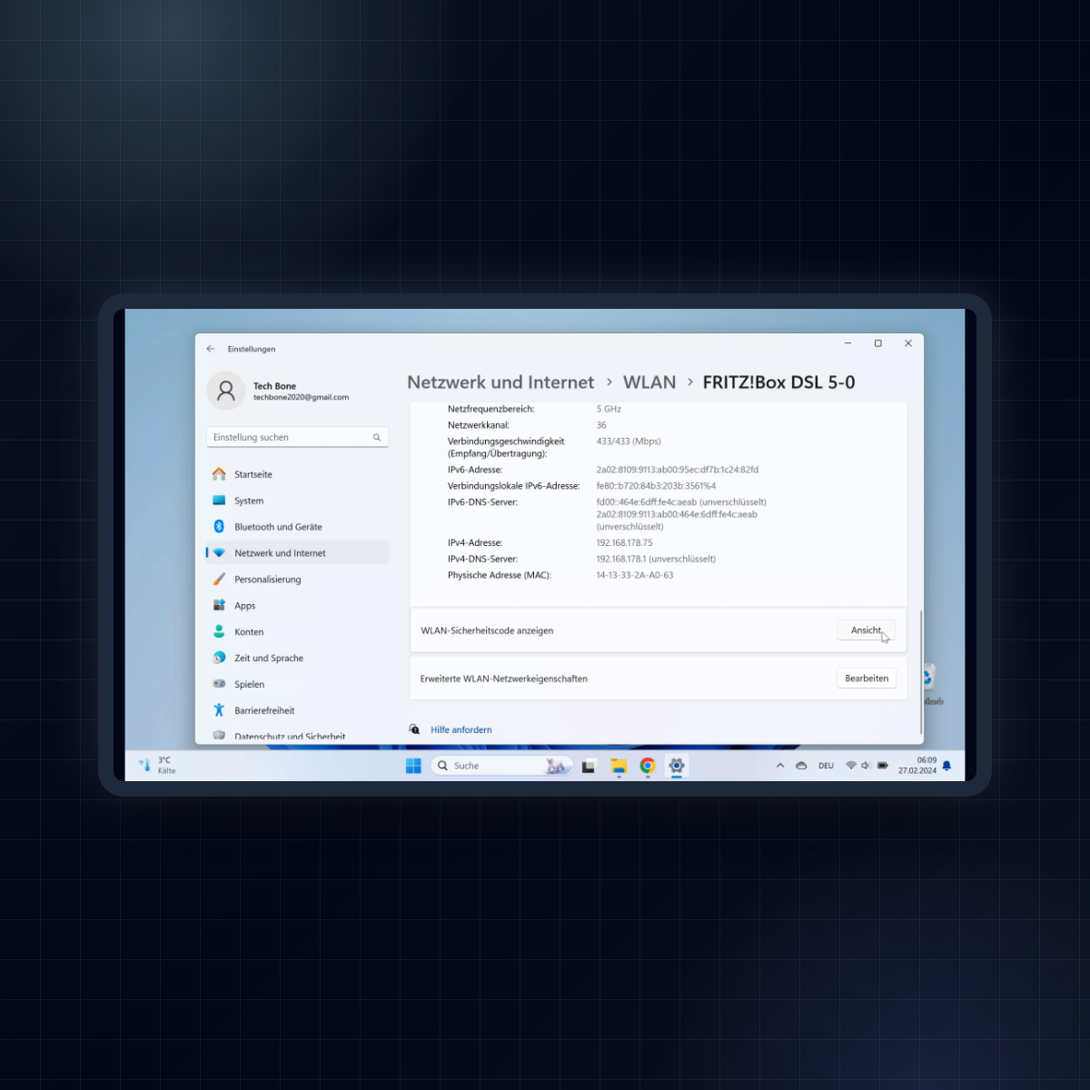Open File Explorer from taskbar
1090x1090 pixels.
click(x=619, y=766)
